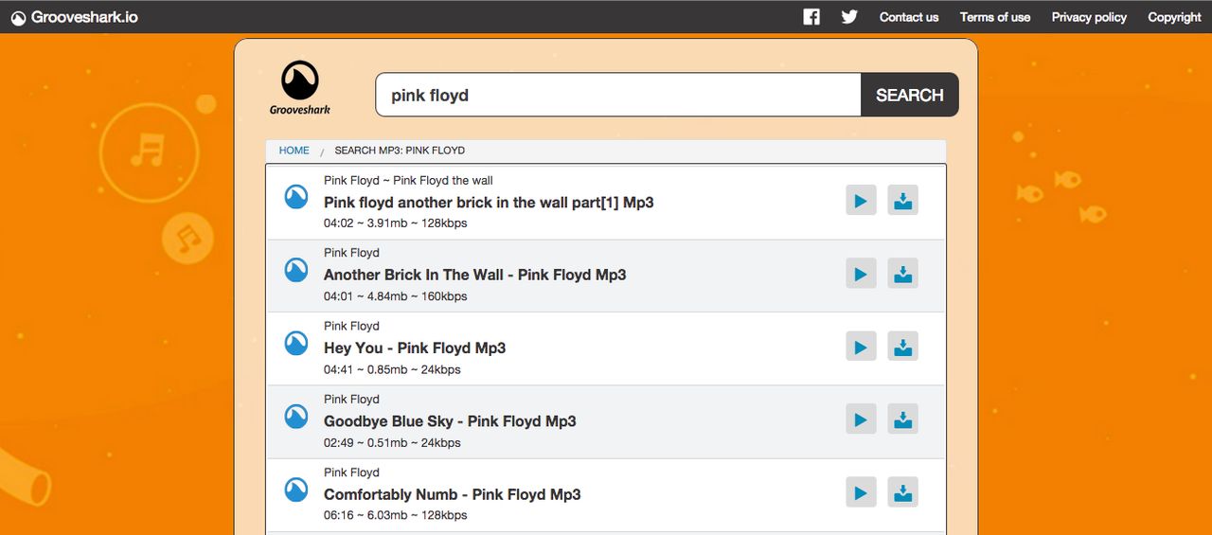The height and width of the screenshot is (535, 1212).
Task: Open Copyright page
Action: 1174,17
